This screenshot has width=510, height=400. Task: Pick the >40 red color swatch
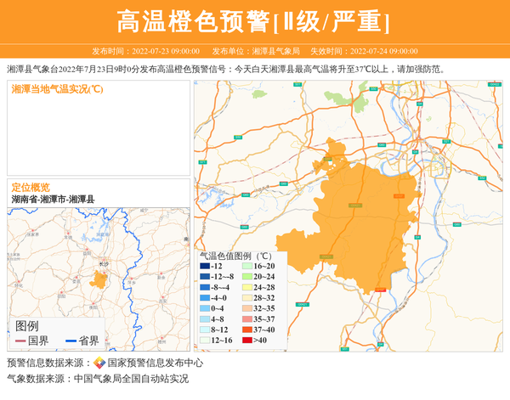246,341
